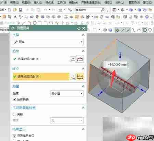Click the magnifier icon in command finder
Screen dimensions: 154x141
103,10
